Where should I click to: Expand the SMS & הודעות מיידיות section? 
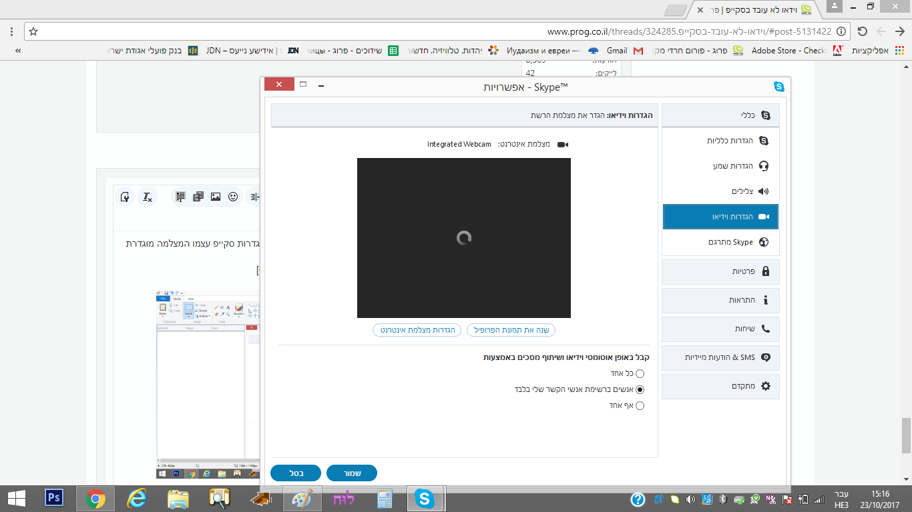pos(720,357)
